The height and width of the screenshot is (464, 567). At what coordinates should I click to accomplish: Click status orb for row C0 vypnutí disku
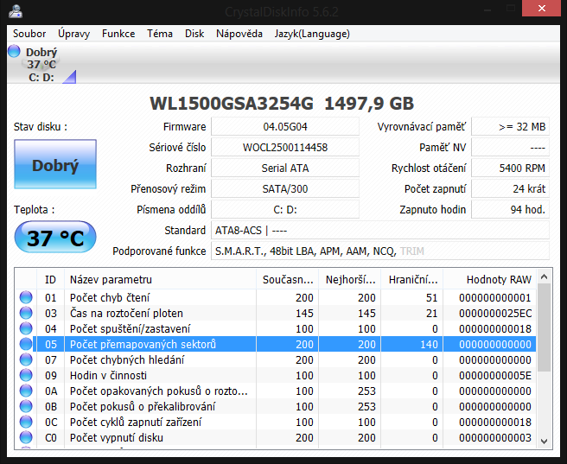coord(26,438)
